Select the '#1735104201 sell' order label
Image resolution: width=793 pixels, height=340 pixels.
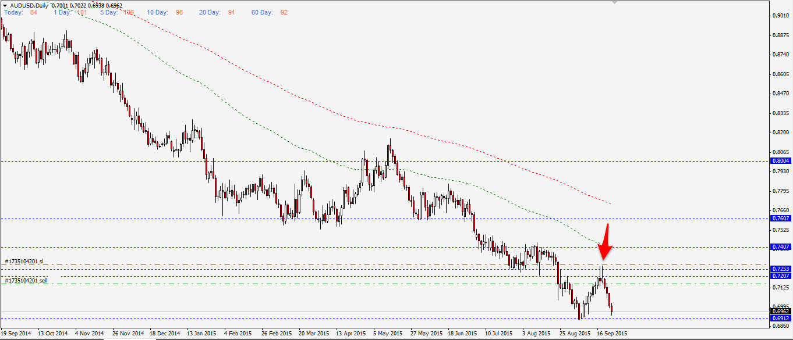tap(26, 281)
